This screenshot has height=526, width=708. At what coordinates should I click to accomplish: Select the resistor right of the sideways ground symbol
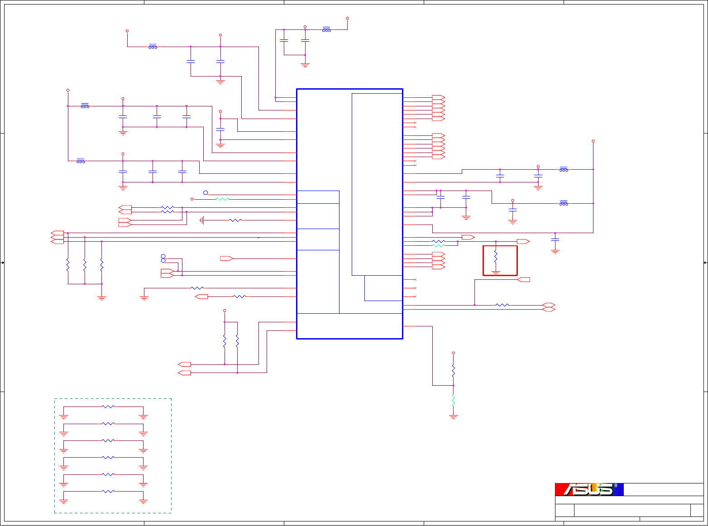tap(235, 220)
